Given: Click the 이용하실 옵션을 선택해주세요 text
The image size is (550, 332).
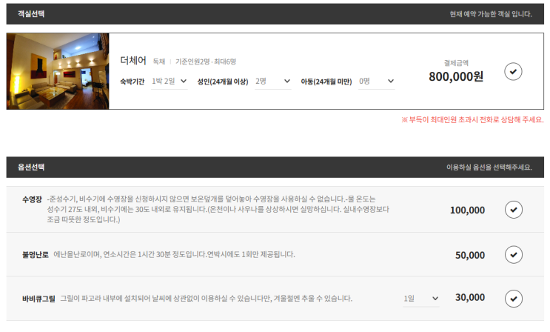Looking at the screenshot, I should tap(489, 167).
